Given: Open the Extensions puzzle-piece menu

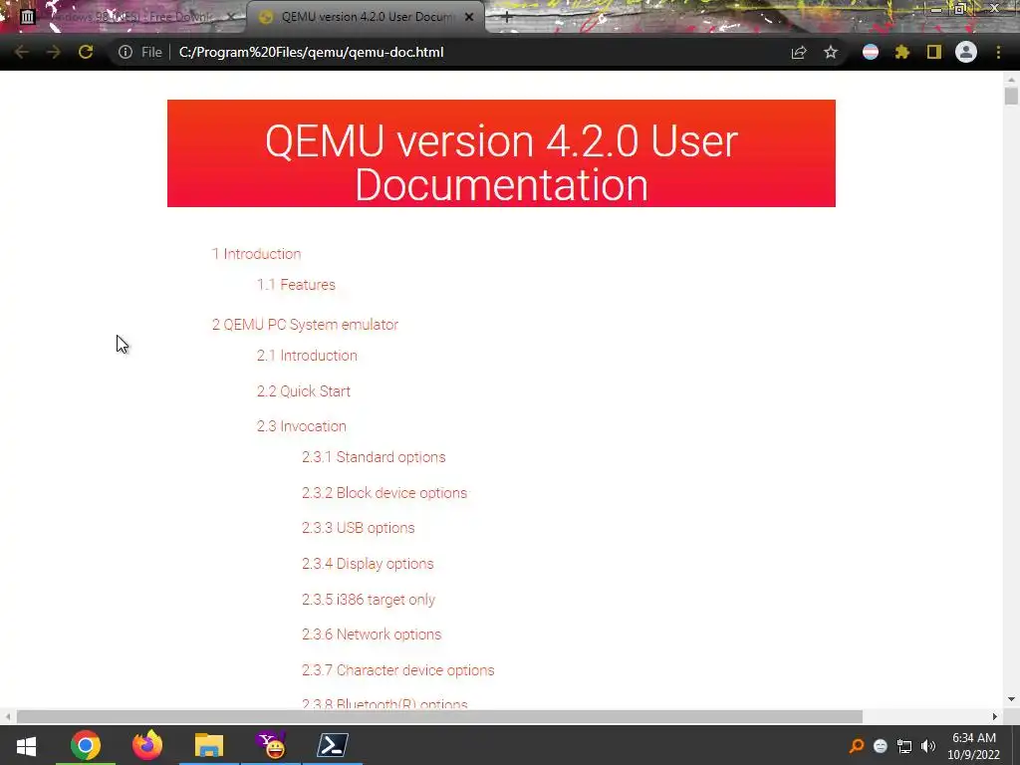Looking at the screenshot, I should 902,52.
